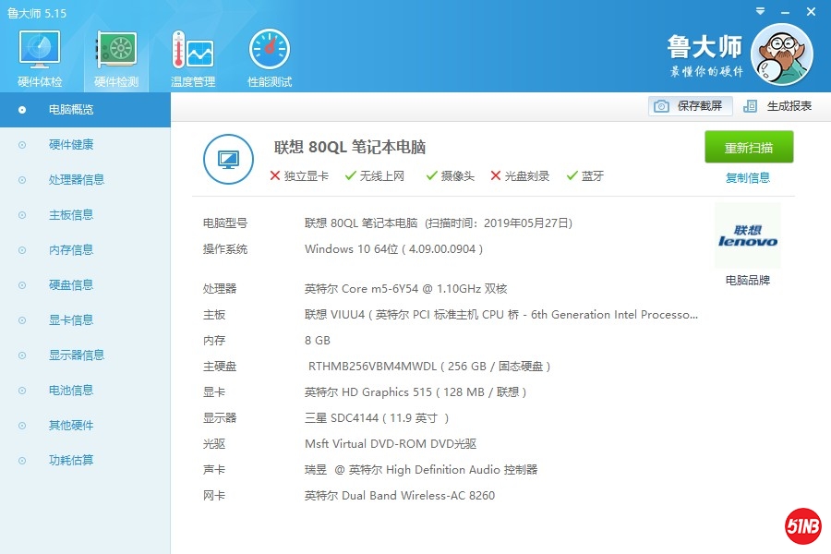Select 硬件健康 in the sidebar
831x554 pixels.
[71, 145]
